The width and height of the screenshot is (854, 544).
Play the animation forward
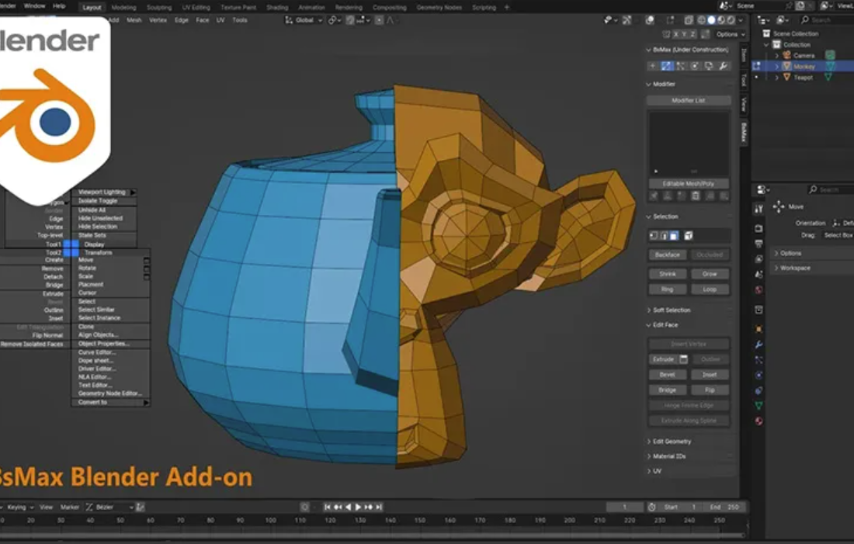[359, 507]
